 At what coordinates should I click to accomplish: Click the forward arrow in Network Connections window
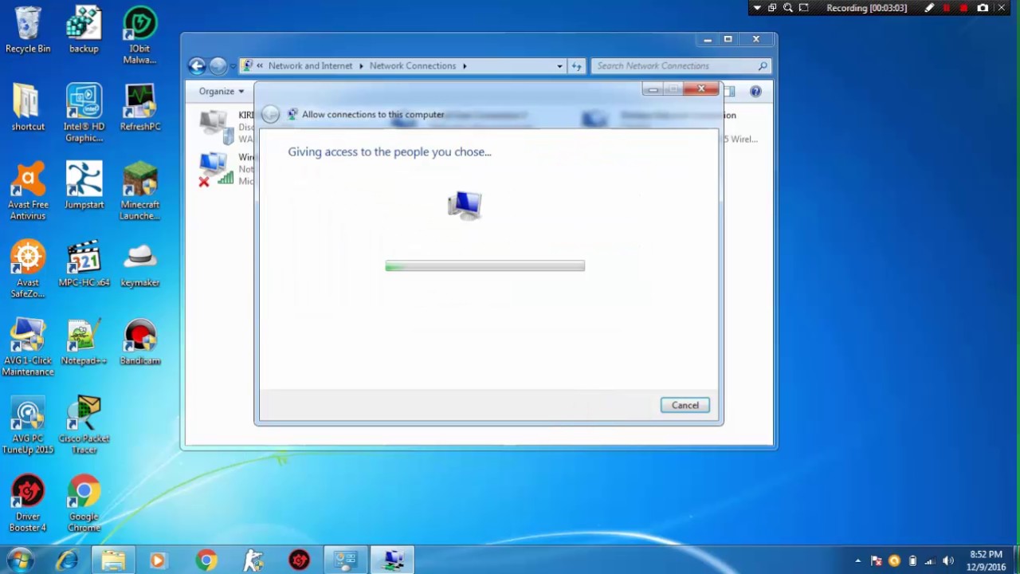point(218,66)
